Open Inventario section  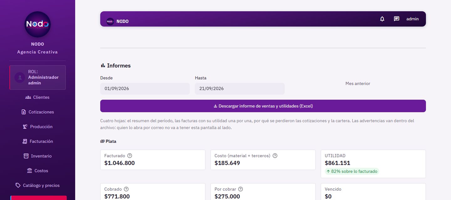(x=38, y=156)
